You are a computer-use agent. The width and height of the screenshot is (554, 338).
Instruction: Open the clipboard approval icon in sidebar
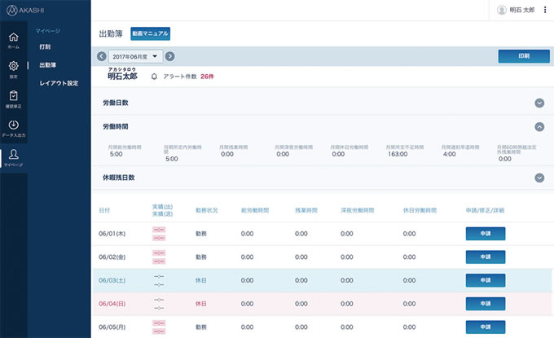pyautogui.click(x=13, y=97)
